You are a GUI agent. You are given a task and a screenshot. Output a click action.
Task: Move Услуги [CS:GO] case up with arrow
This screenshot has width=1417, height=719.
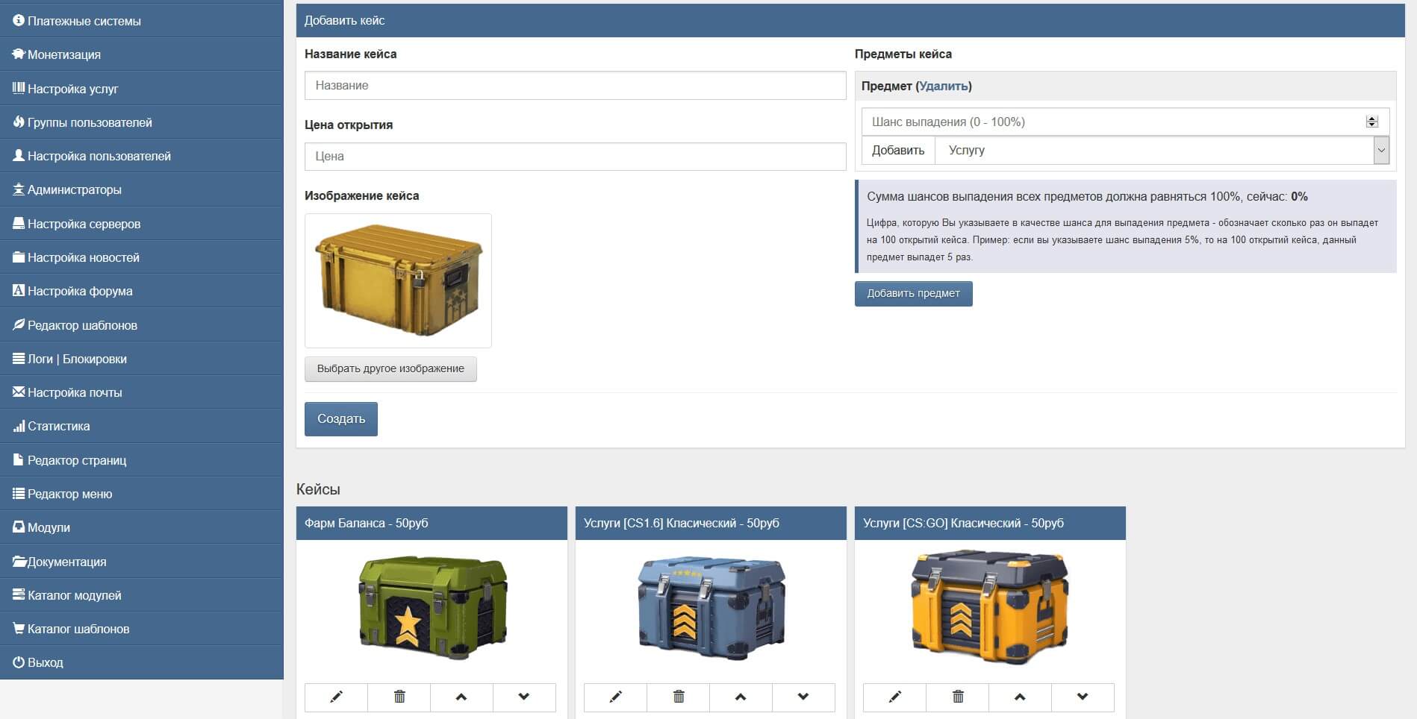(1019, 697)
